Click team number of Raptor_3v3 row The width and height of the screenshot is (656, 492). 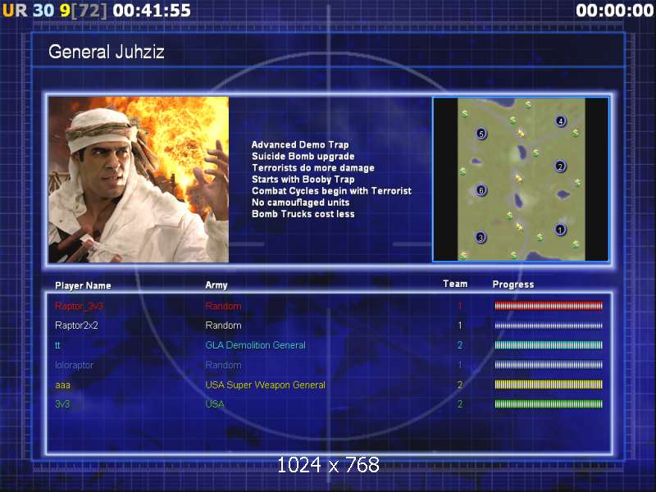click(x=460, y=306)
